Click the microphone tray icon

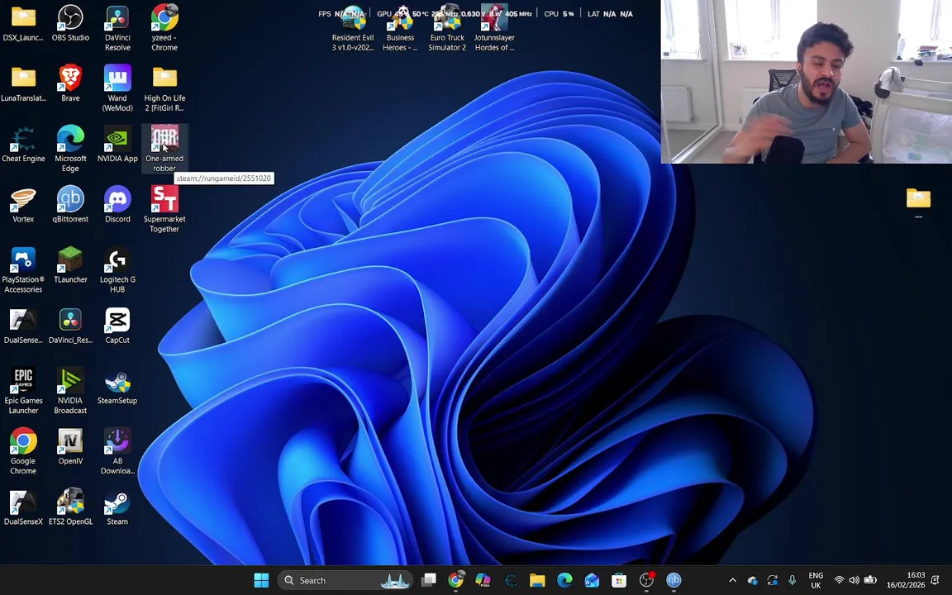coord(792,580)
